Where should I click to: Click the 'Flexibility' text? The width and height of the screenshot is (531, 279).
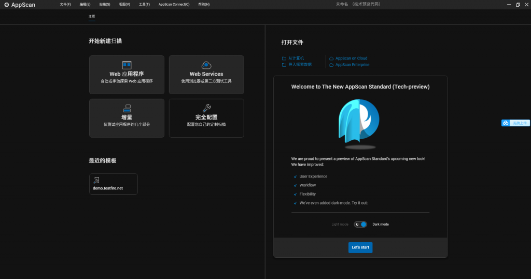(308, 194)
